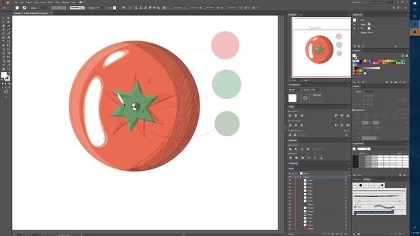
Task: Open the Transparency panel menu
Action: pyautogui.click(x=349, y=85)
